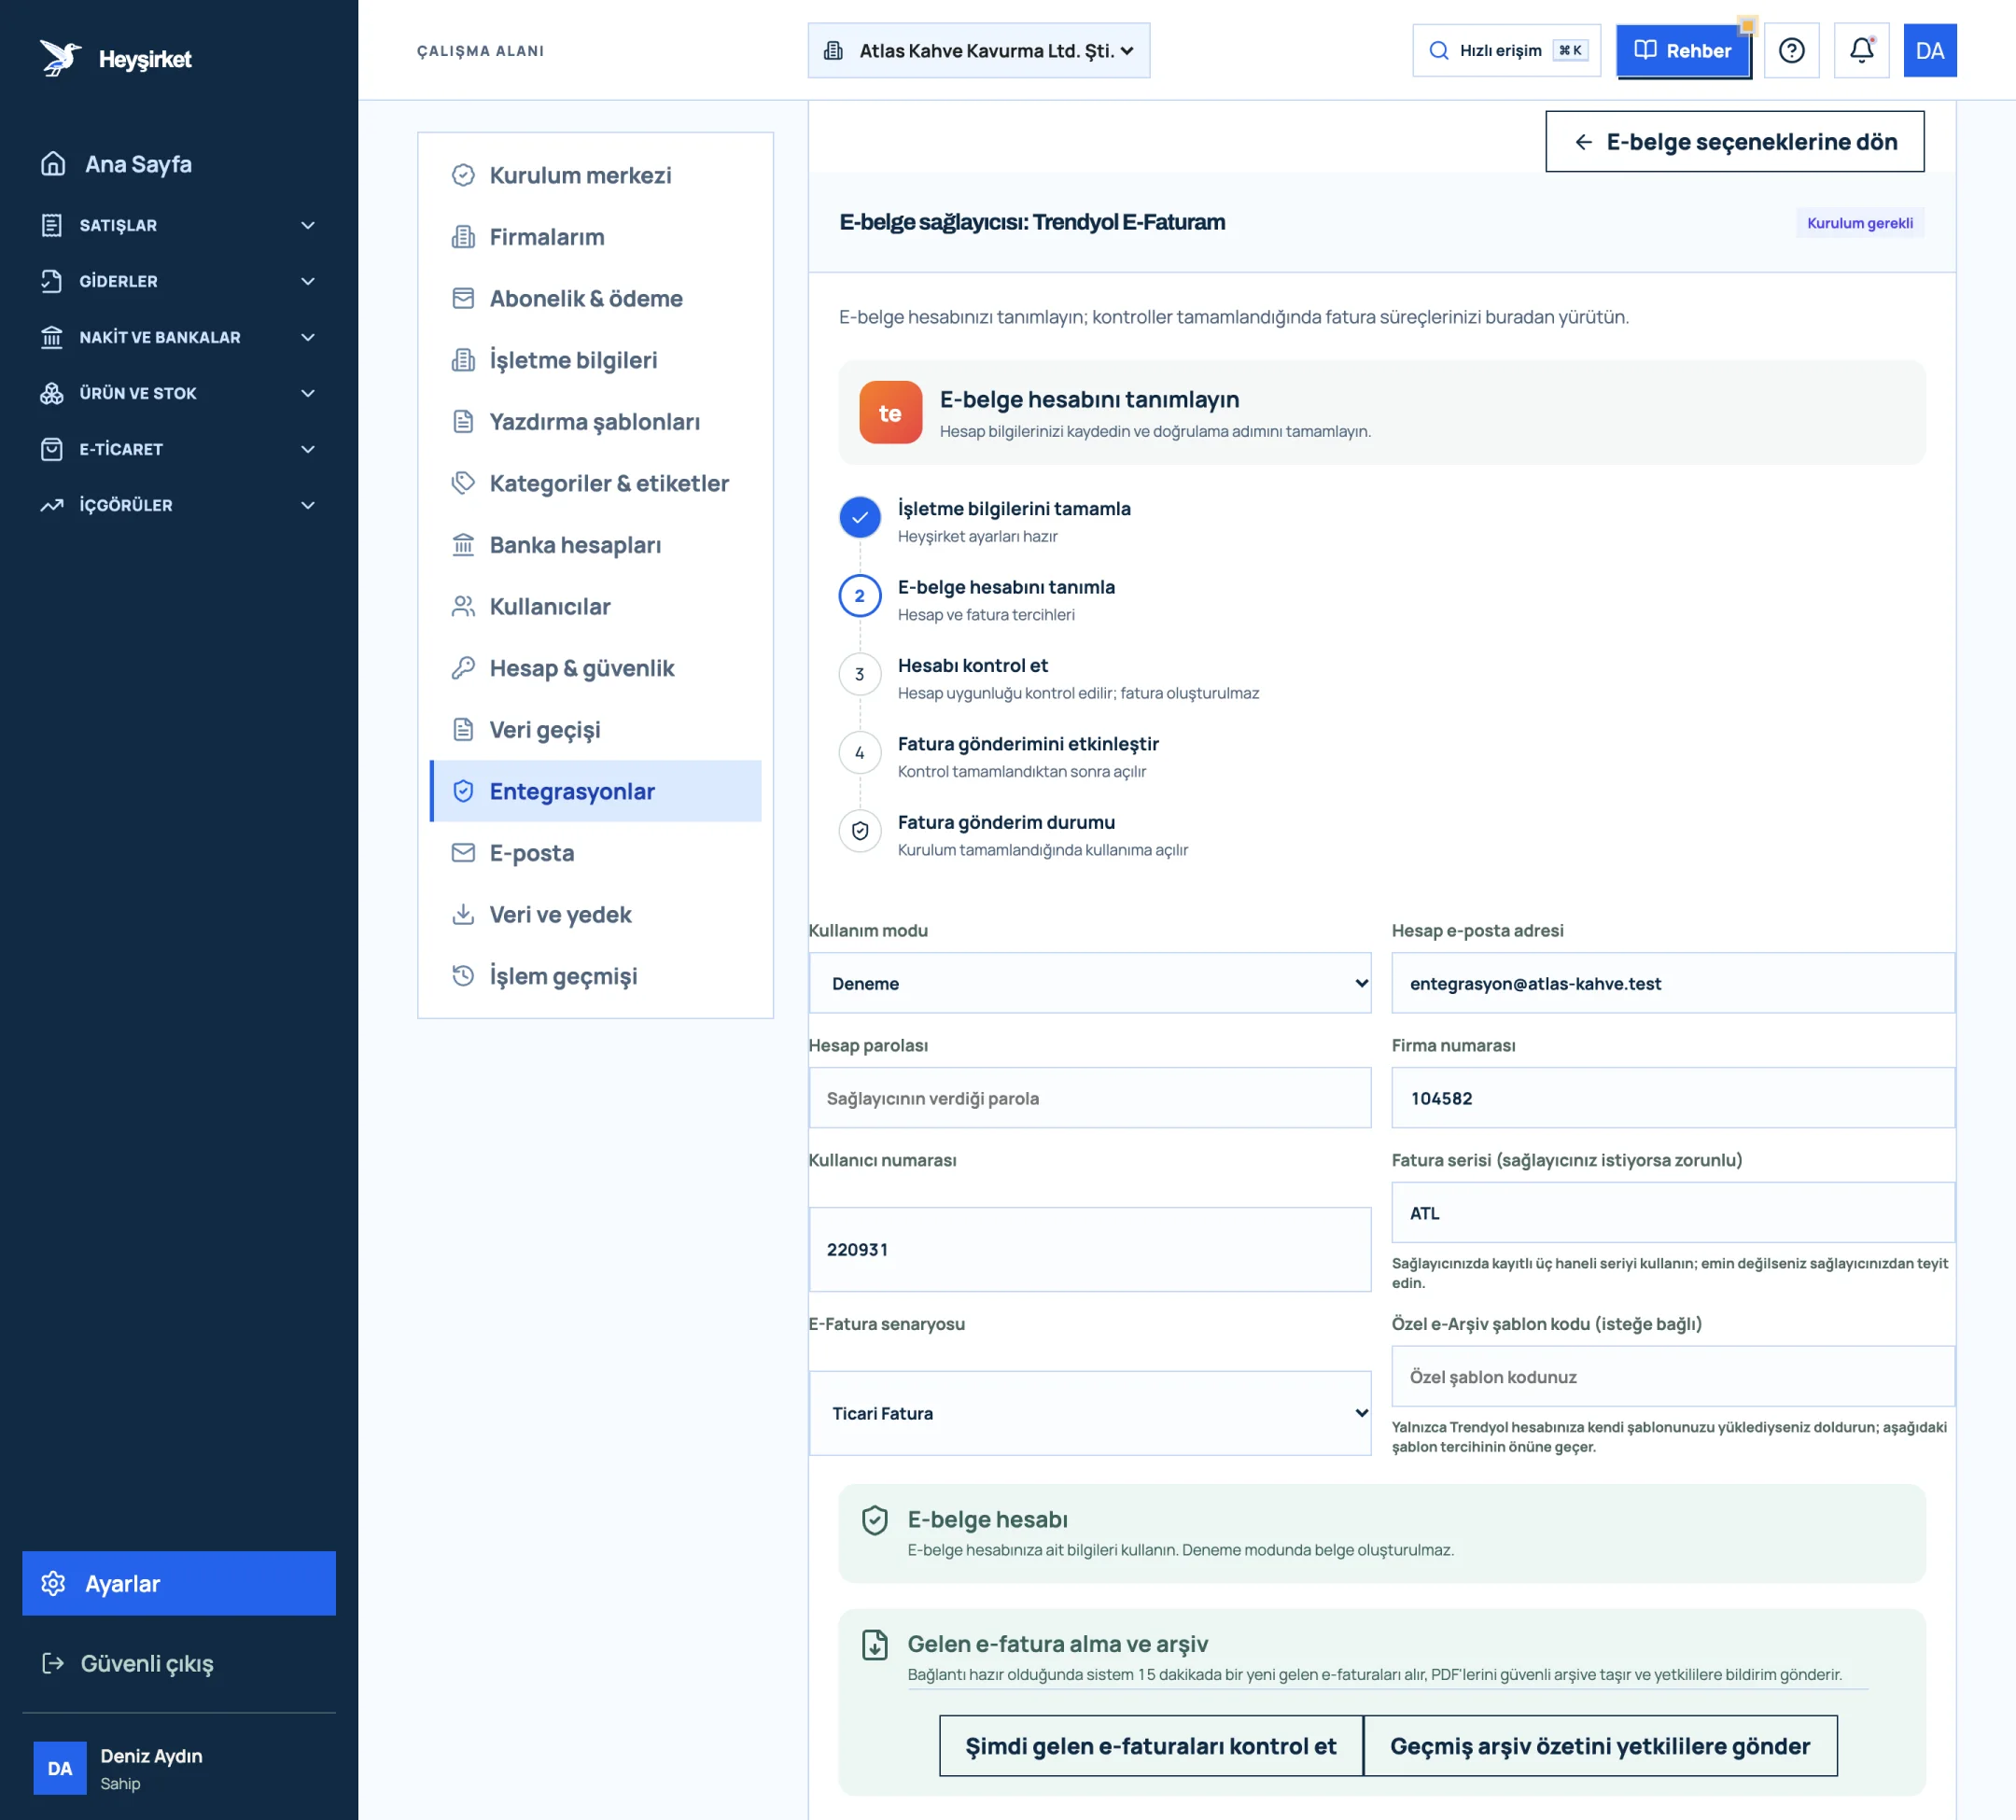Click the Ayarlar gear icon
The image size is (2016, 1820).
pos(53,1583)
